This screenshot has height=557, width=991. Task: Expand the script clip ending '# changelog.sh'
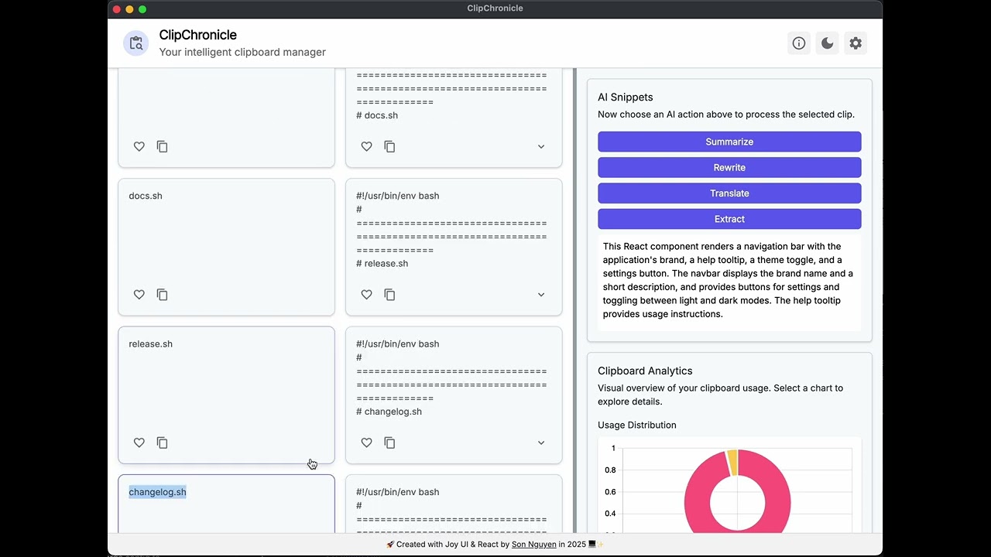pos(541,443)
